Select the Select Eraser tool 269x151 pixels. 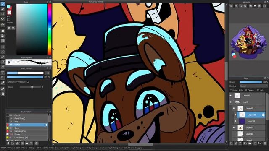pyautogui.click(x=3, y=67)
